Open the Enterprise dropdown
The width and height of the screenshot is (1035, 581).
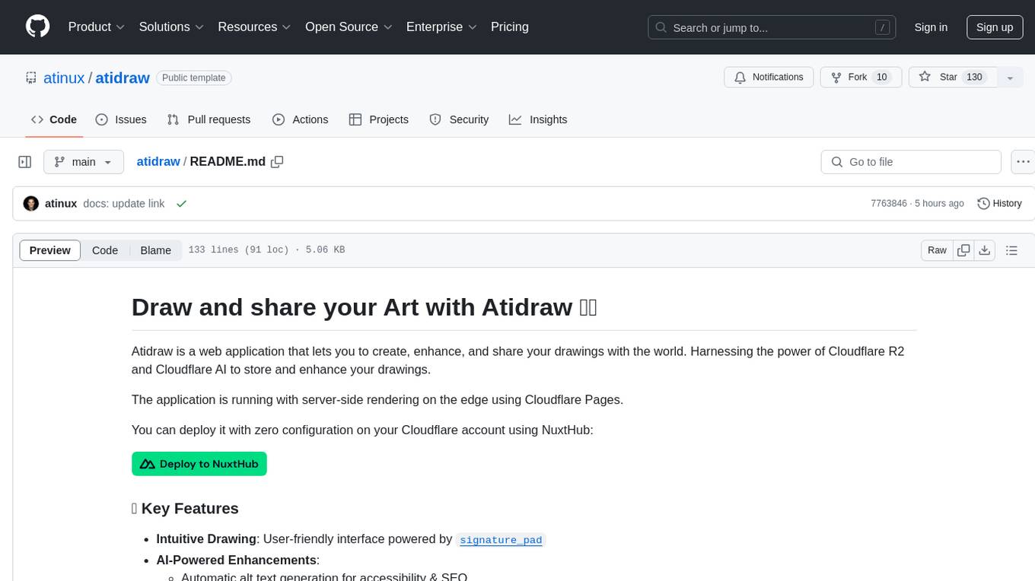(441, 27)
